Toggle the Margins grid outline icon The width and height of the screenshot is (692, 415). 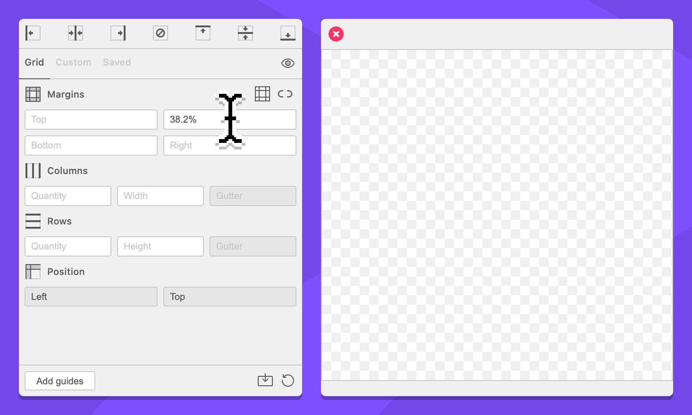(262, 94)
